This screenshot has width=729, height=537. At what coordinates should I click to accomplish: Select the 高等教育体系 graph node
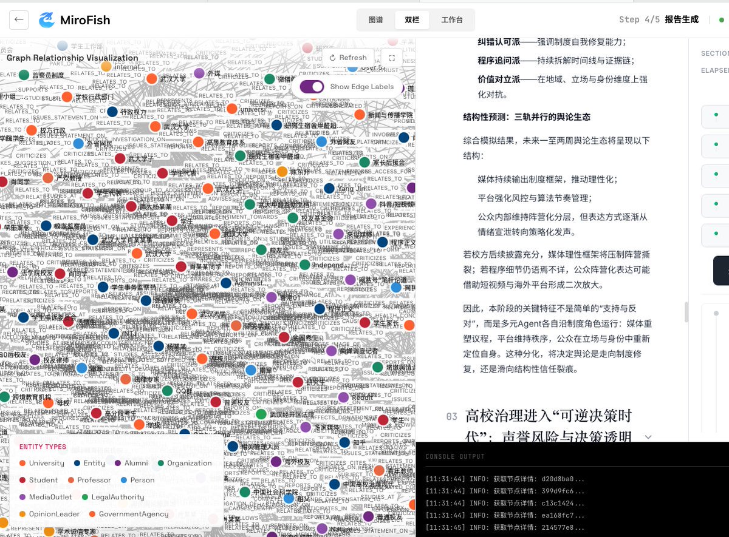point(198,142)
